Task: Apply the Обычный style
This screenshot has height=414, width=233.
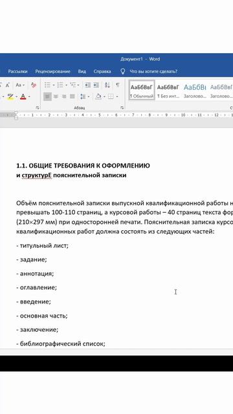Action: (142, 90)
